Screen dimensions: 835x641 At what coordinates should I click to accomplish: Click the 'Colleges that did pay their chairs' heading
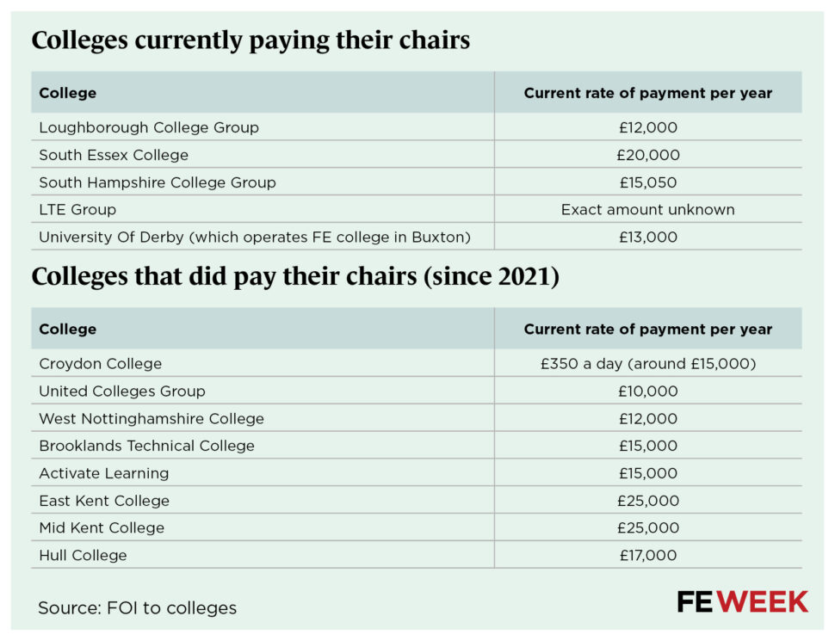pyautogui.click(x=295, y=277)
